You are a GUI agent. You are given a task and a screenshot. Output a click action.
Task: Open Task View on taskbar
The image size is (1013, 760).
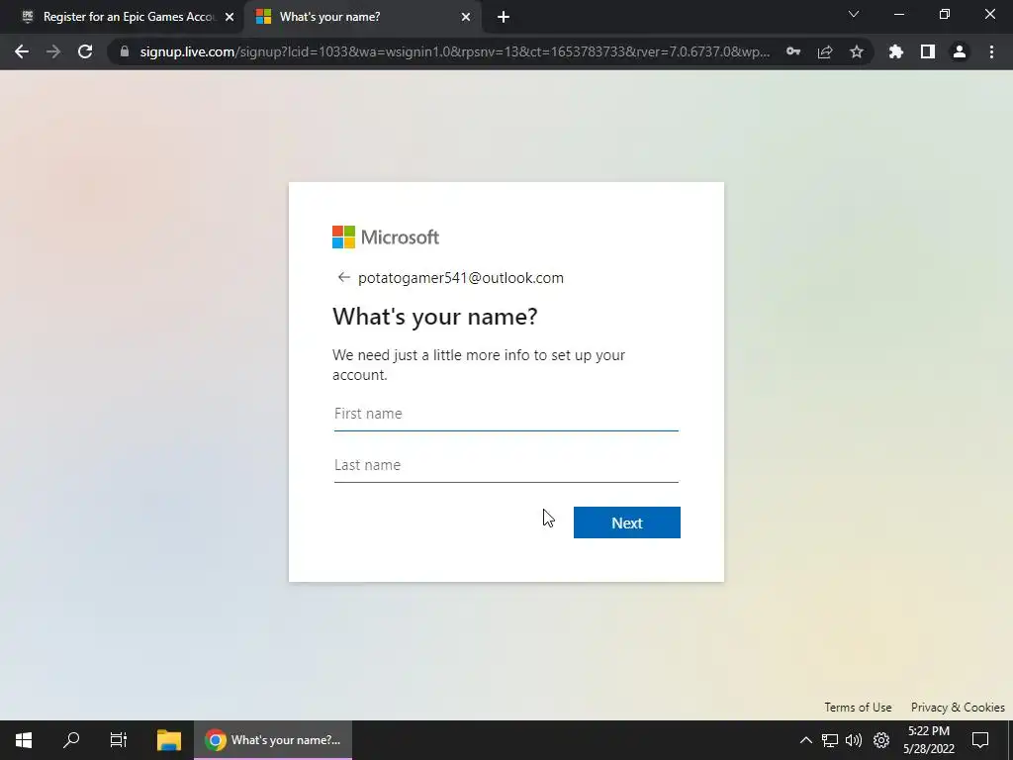[x=119, y=740]
